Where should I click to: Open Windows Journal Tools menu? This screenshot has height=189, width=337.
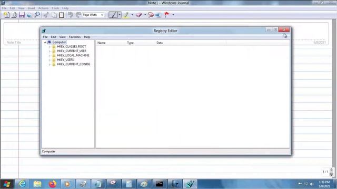(55, 8)
